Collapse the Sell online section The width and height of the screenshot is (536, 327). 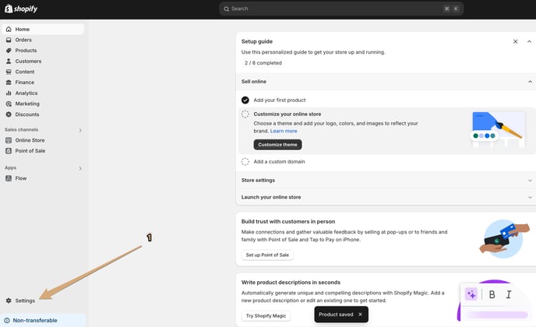coord(530,82)
